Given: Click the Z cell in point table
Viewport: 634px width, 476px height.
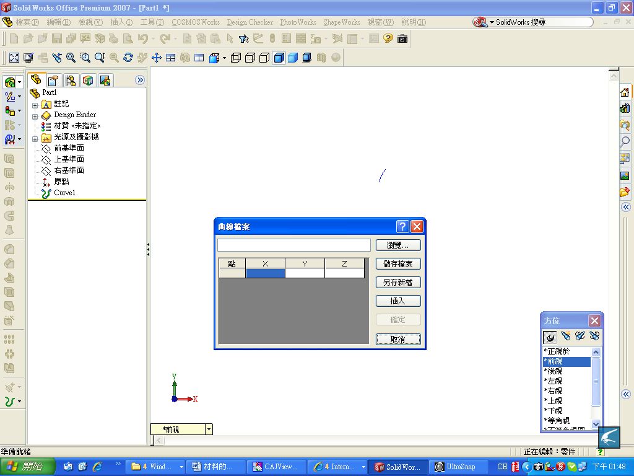Looking at the screenshot, I should (344, 273).
